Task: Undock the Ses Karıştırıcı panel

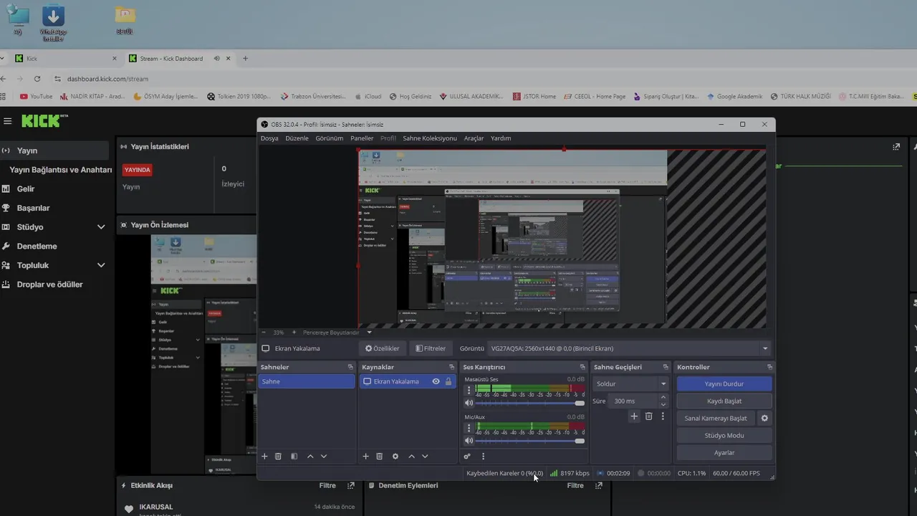Action: coord(582,367)
